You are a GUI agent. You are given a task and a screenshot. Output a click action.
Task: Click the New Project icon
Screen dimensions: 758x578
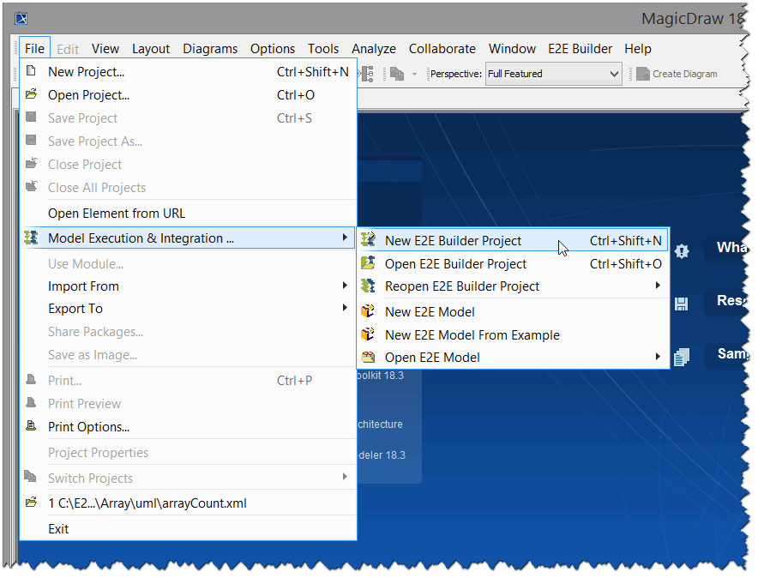point(32,72)
